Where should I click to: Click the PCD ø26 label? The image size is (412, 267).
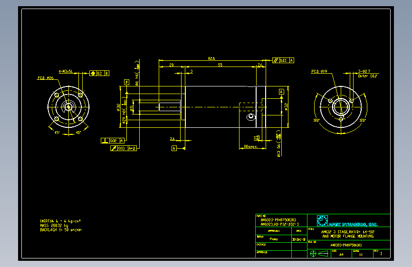click(46, 78)
